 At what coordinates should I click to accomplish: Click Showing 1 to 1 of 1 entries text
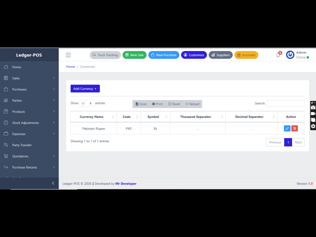[x=90, y=141]
